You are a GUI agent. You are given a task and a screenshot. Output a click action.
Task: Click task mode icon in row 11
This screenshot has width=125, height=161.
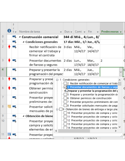click(x=14, y=135)
